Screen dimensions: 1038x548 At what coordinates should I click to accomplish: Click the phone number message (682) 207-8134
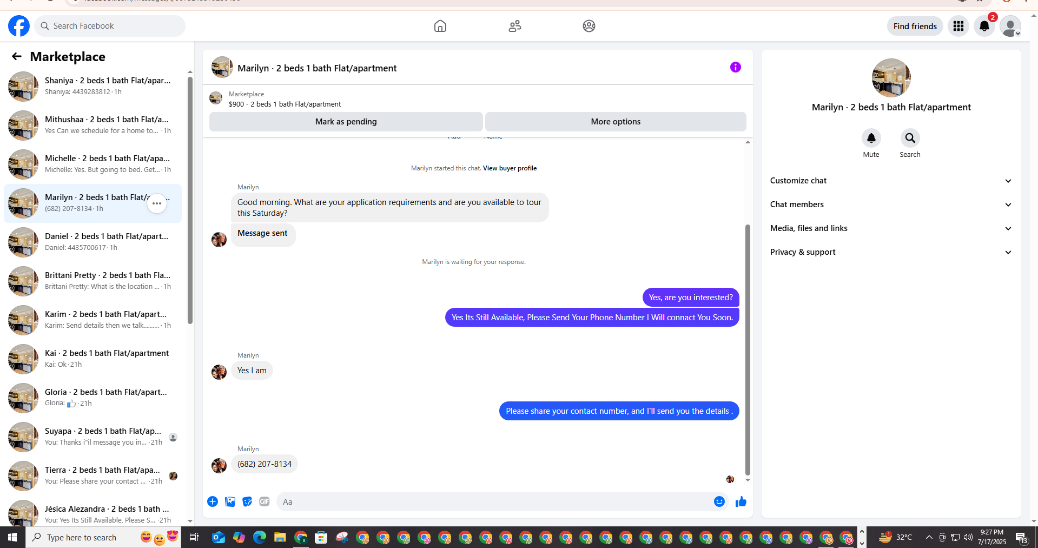point(265,464)
